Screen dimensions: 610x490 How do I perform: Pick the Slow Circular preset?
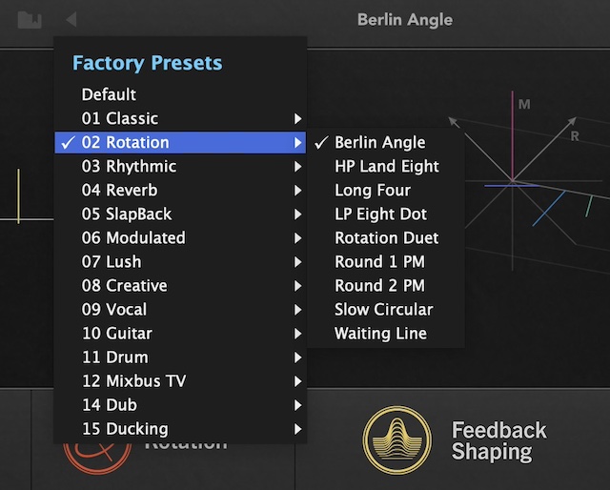383,310
